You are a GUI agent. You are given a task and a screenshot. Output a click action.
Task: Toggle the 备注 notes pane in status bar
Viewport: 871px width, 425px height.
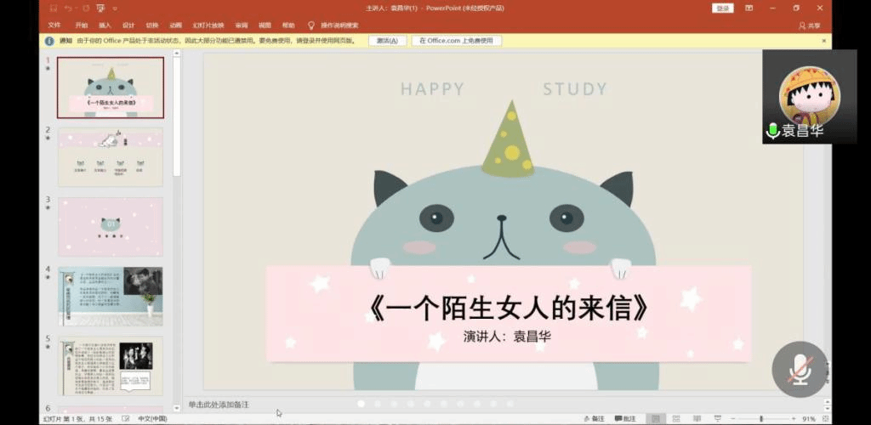tap(594, 418)
